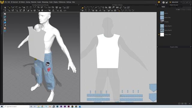Toggle the fifth icon in 3D viewport sidebar
Screen dimensions: 192x108
point(5,25)
